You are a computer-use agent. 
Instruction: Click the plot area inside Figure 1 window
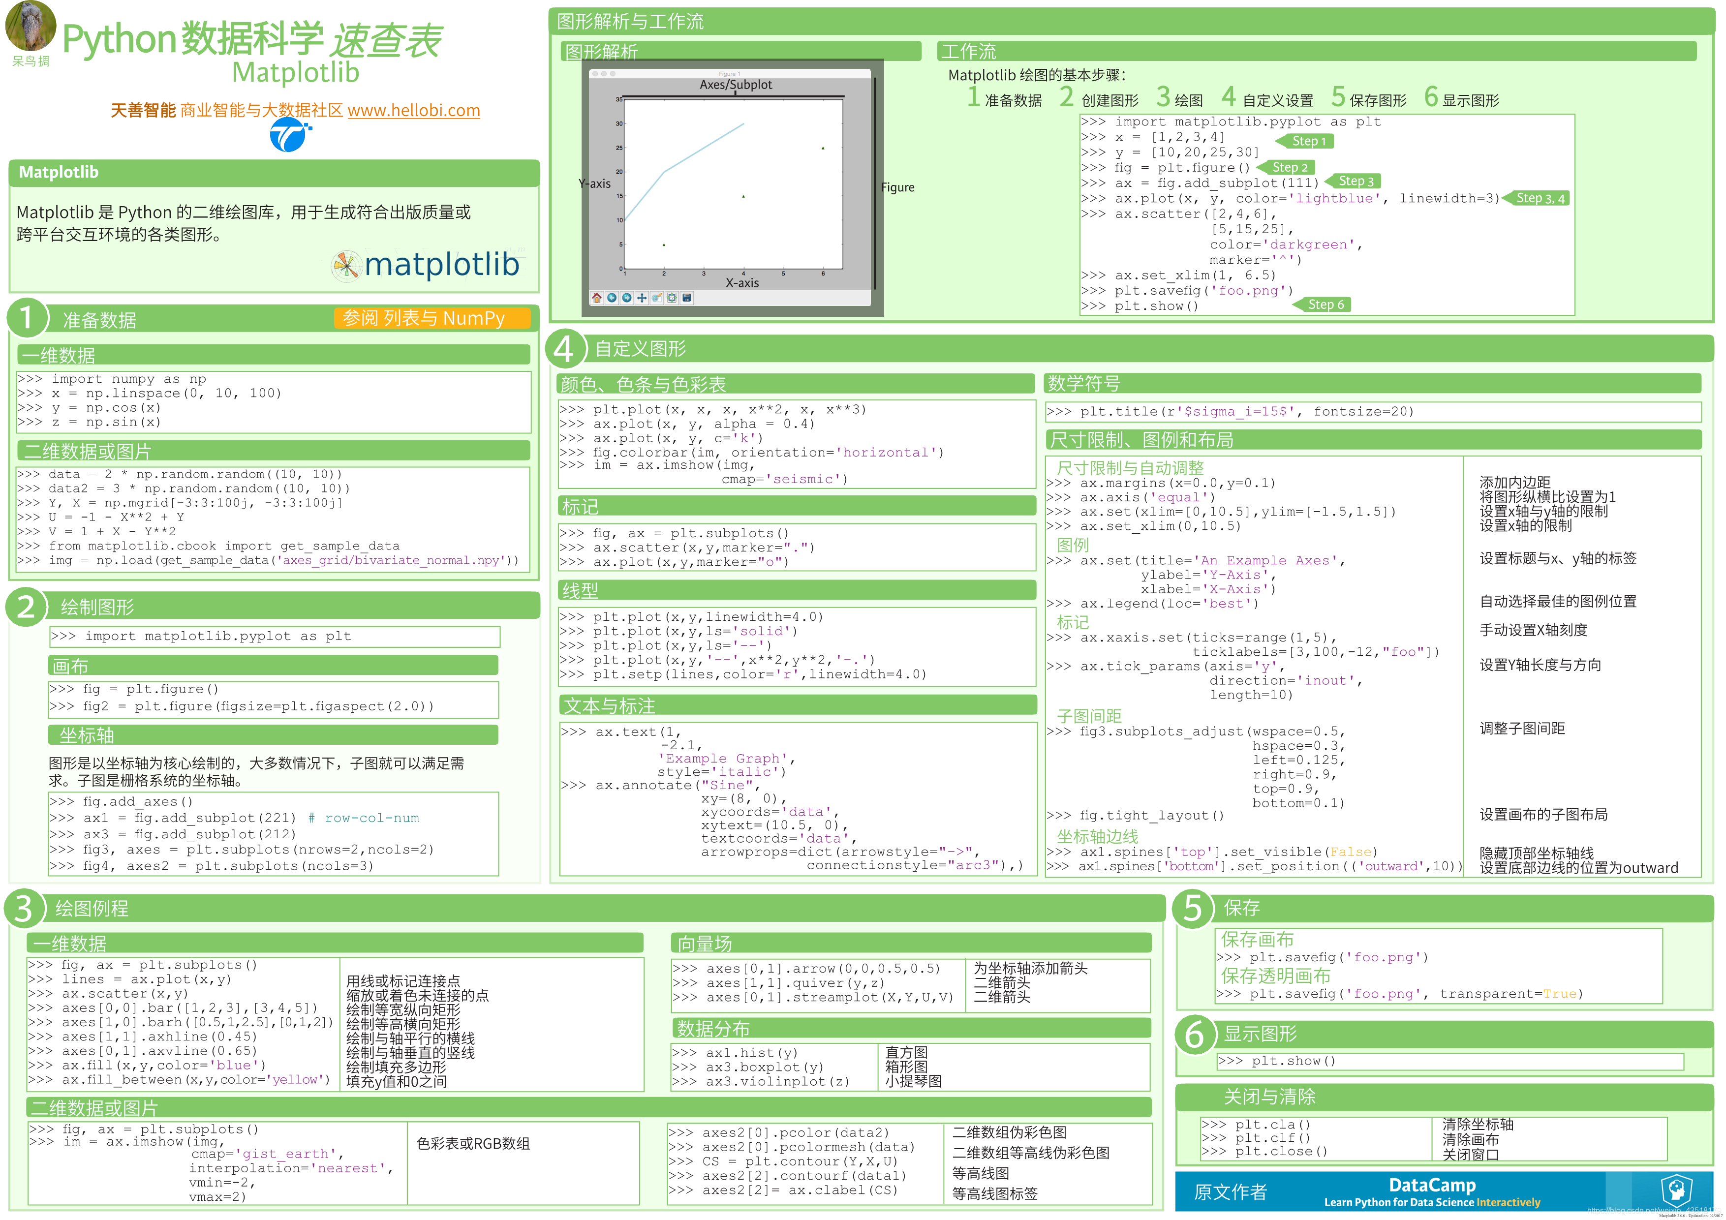click(734, 183)
